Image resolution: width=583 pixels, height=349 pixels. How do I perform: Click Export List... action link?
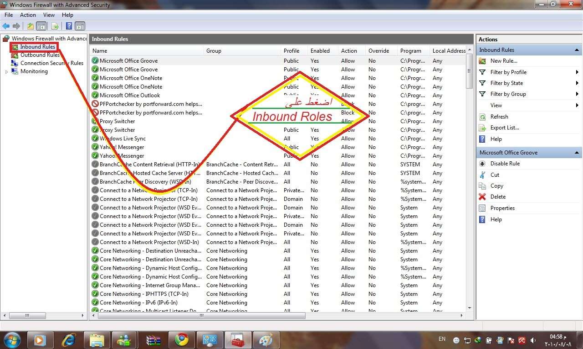[x=505, y=128]
